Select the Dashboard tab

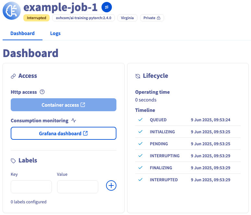pyautogui.click(x=22, y=33)
